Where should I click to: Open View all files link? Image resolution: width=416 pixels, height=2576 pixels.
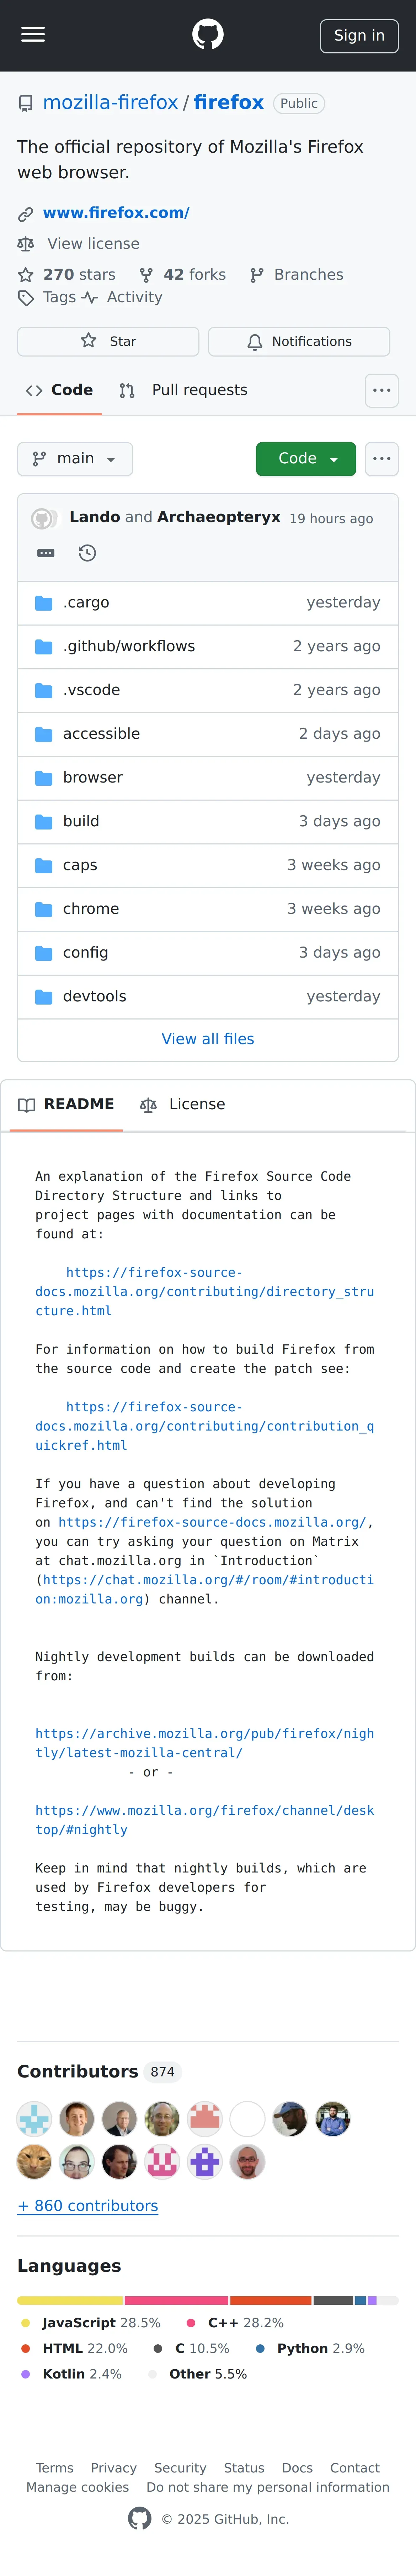pos(208,1039)
